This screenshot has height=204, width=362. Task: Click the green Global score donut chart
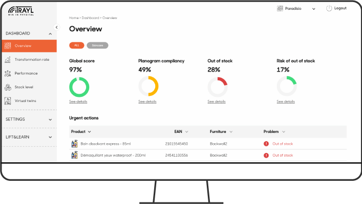click(79, 87)
